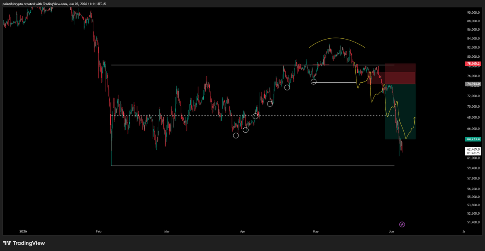485x251 pixels.
Task: Click the 57,800.0 price axis label
Action: tap(474, 178)
